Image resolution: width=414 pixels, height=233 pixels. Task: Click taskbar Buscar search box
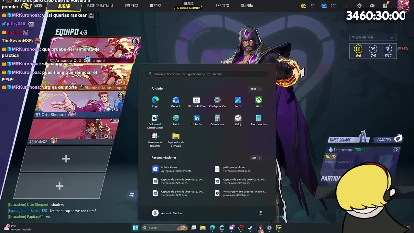pyautogui.click(x=165, y=228)
